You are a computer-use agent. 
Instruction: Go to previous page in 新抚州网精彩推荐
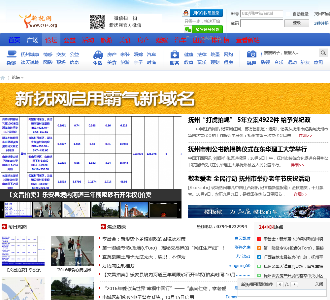click(280, 284)
